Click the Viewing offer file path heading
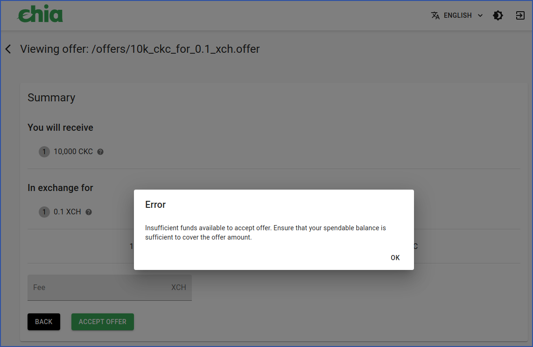 coord(140,49)
